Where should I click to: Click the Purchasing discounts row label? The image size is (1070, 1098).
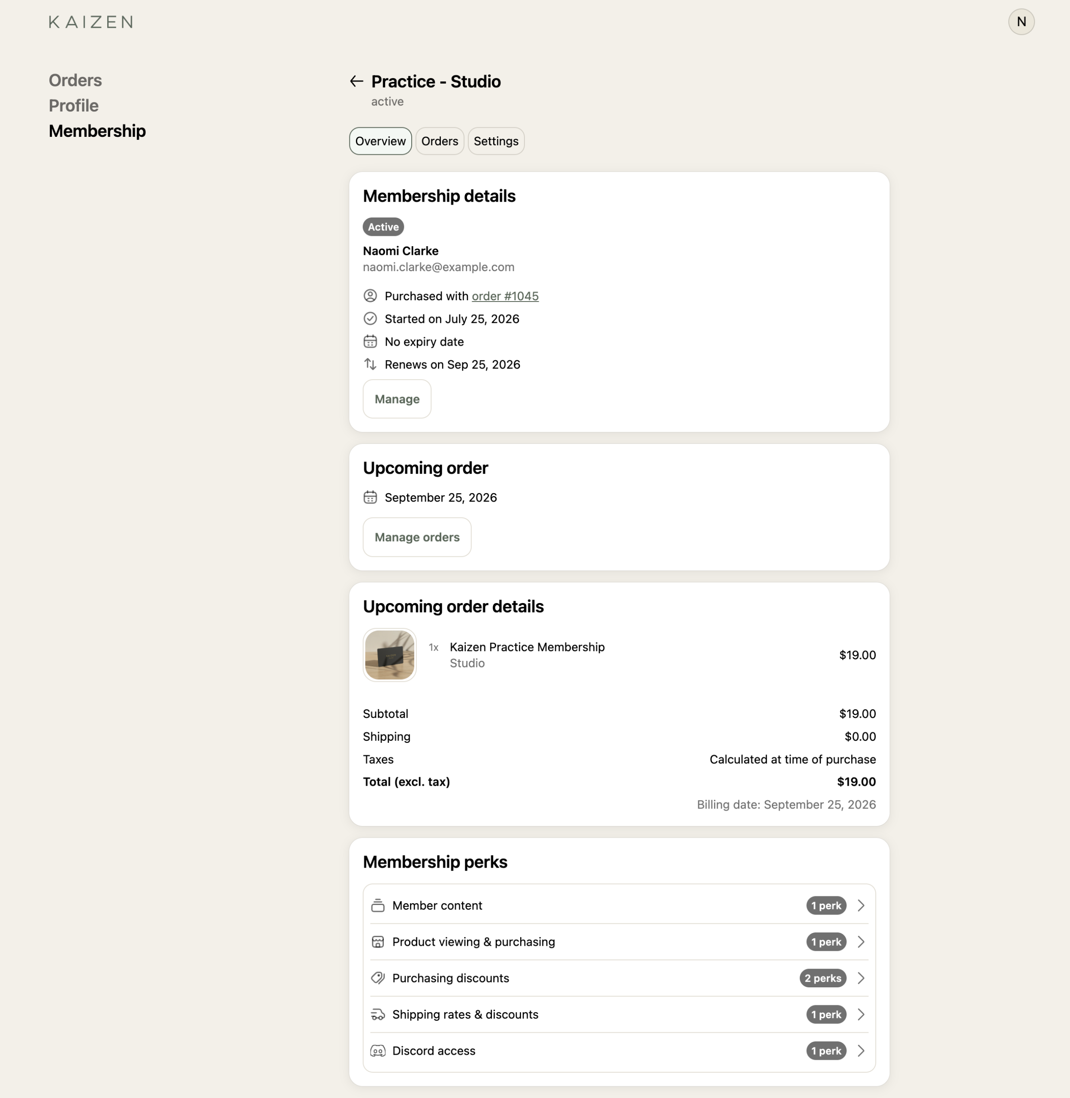coord(450,978)
